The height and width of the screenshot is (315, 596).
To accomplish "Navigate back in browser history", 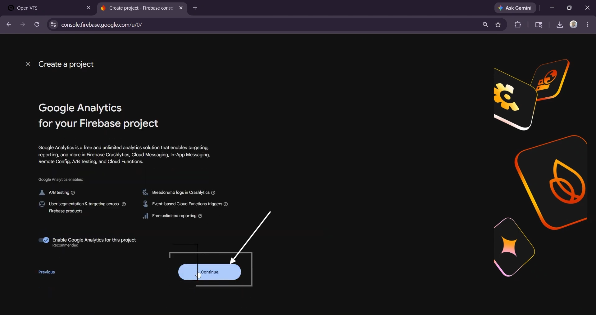I will [x=9, y=25].
